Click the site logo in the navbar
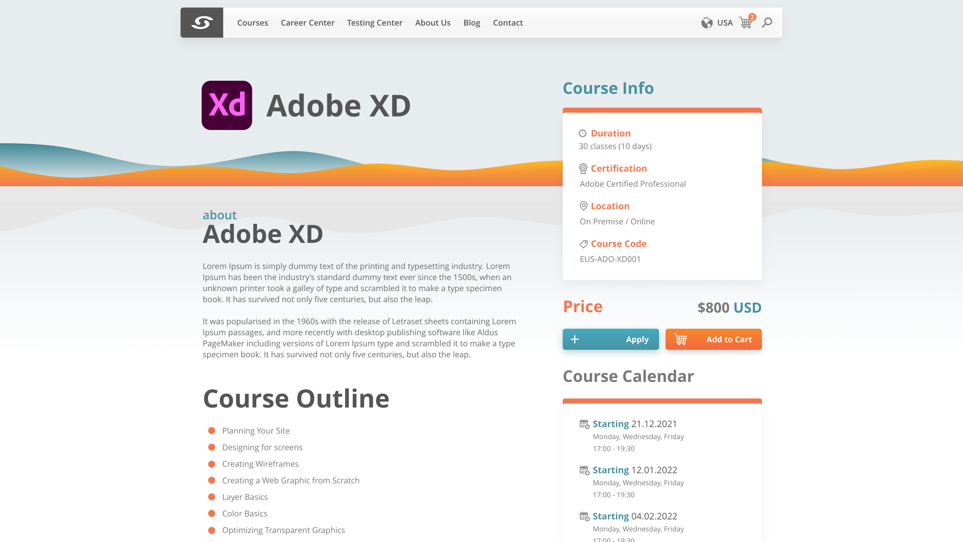This screenshot has height=542, width=963. click(x=202, y=22)
